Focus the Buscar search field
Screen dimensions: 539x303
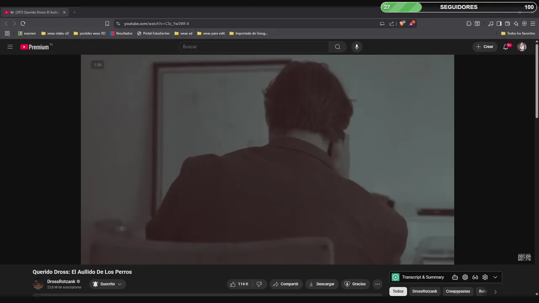tap(253, 47)
